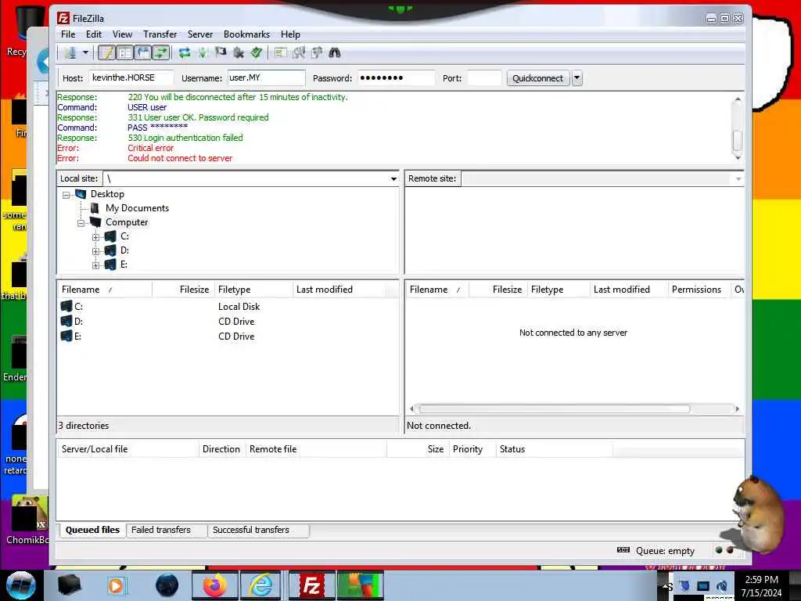
Task: Open the Transfer menu
Action: click(160, 34)
